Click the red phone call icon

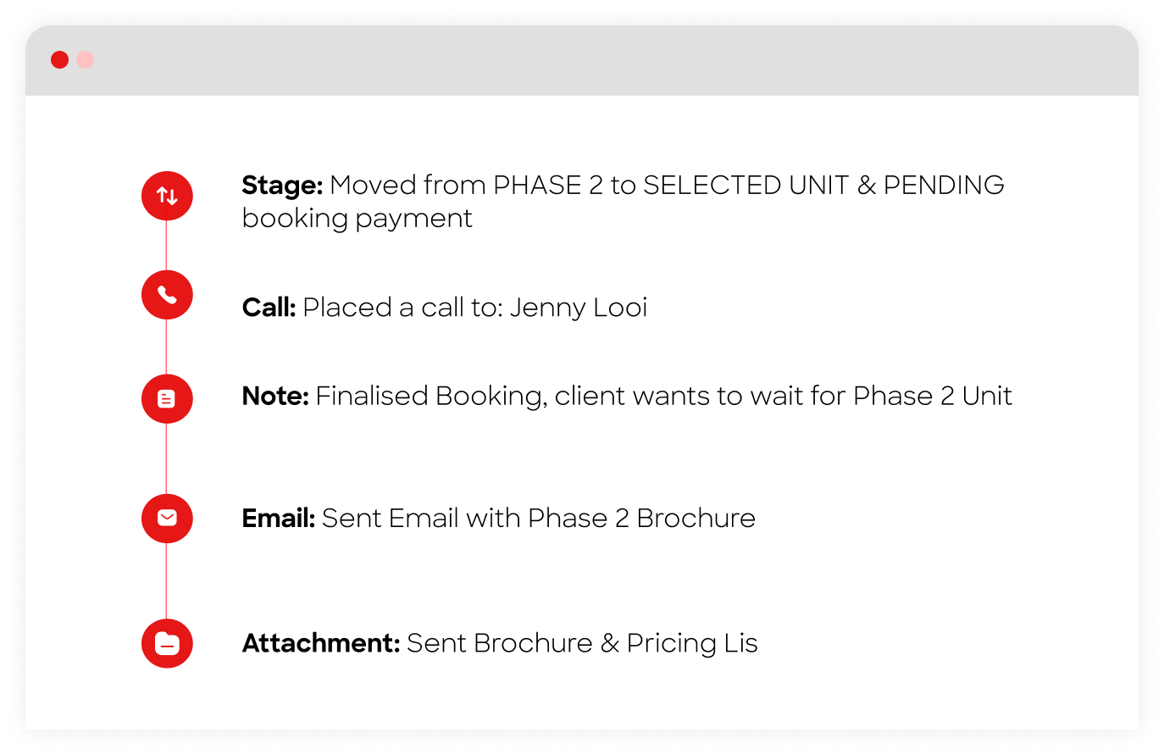(167, 295)
